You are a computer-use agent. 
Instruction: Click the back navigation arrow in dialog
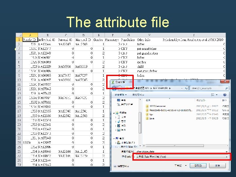pos(114,88)
